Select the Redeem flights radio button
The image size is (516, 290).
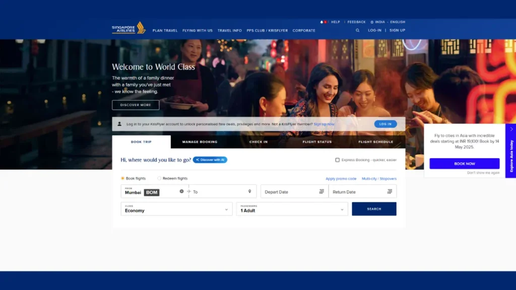[160, 179]
